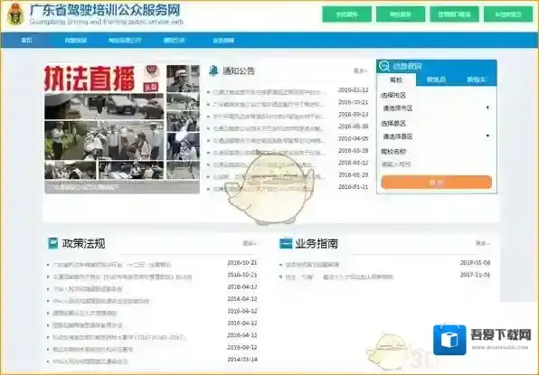Click the rightmost green header button
The width and height of the screenshot is (539, 375).
coord(508,14)
